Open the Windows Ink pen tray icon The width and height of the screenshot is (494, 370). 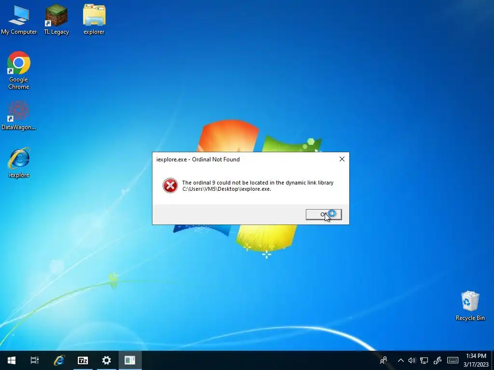(x=437, y=360)
